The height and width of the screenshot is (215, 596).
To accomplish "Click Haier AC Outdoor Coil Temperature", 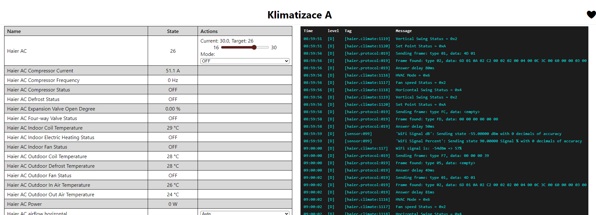I will [x=47, y=156].
